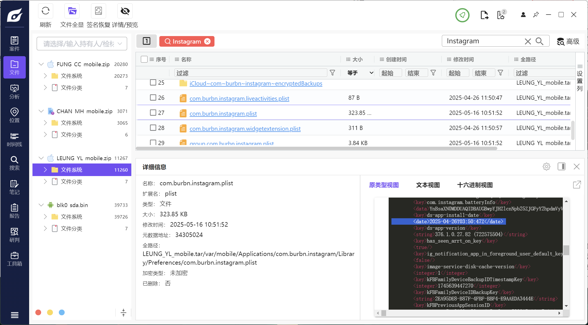Click the 签名恢复 signature recovery icon

[x=98, y=11]
